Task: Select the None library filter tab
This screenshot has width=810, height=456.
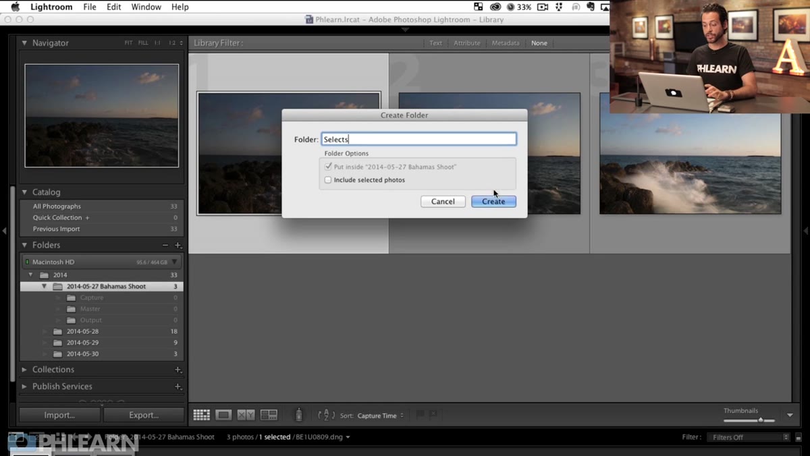Action: [x=539, y=43]
